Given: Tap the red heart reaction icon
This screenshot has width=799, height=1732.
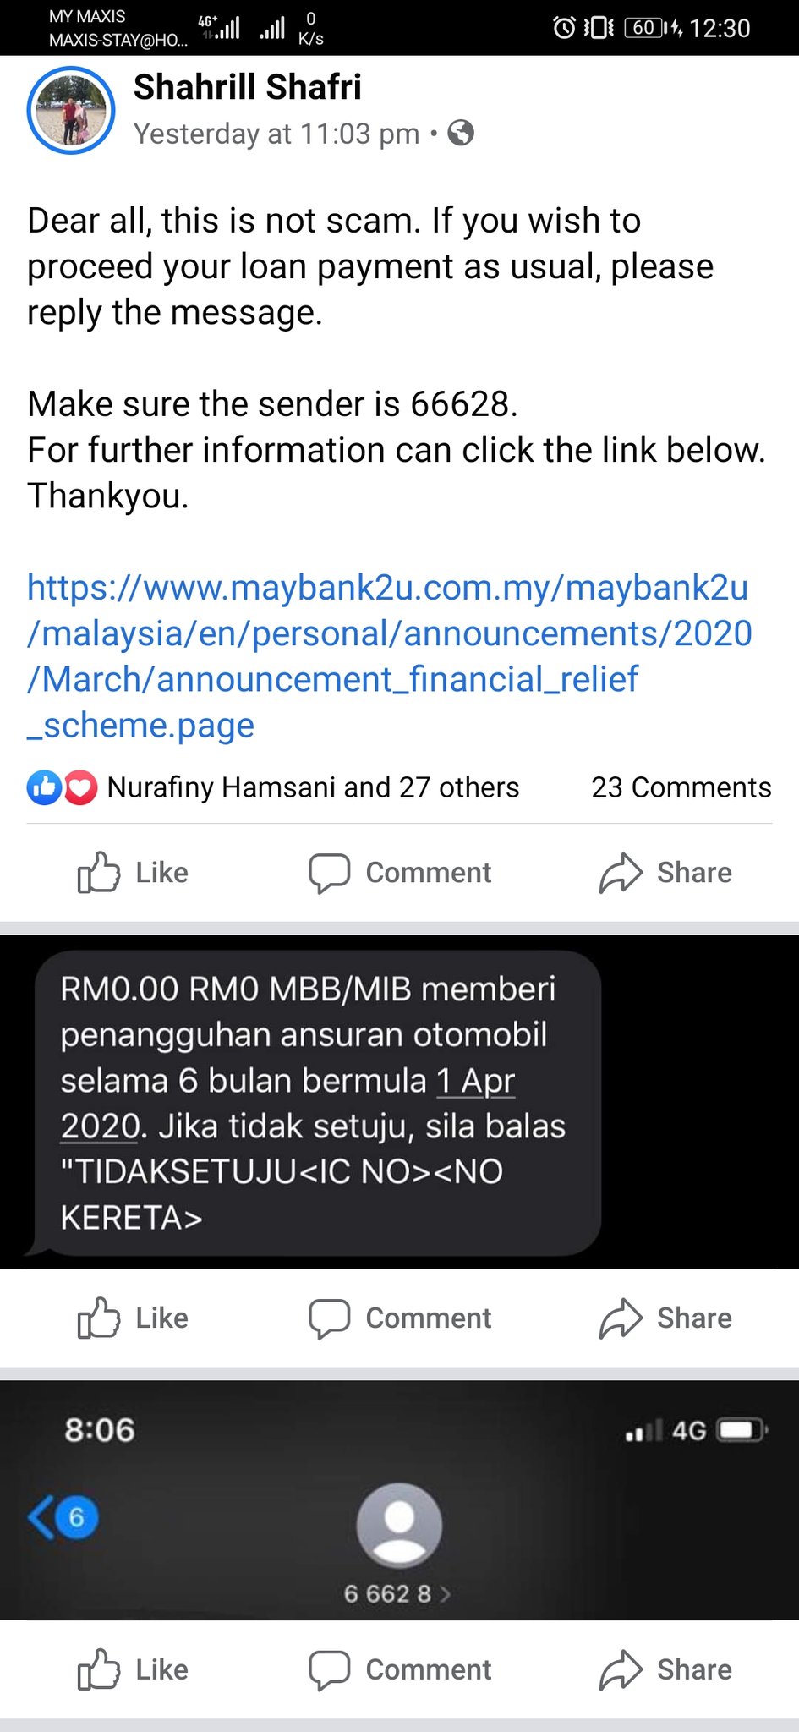Looking at the screenshot, I should [x=80, y=787].
